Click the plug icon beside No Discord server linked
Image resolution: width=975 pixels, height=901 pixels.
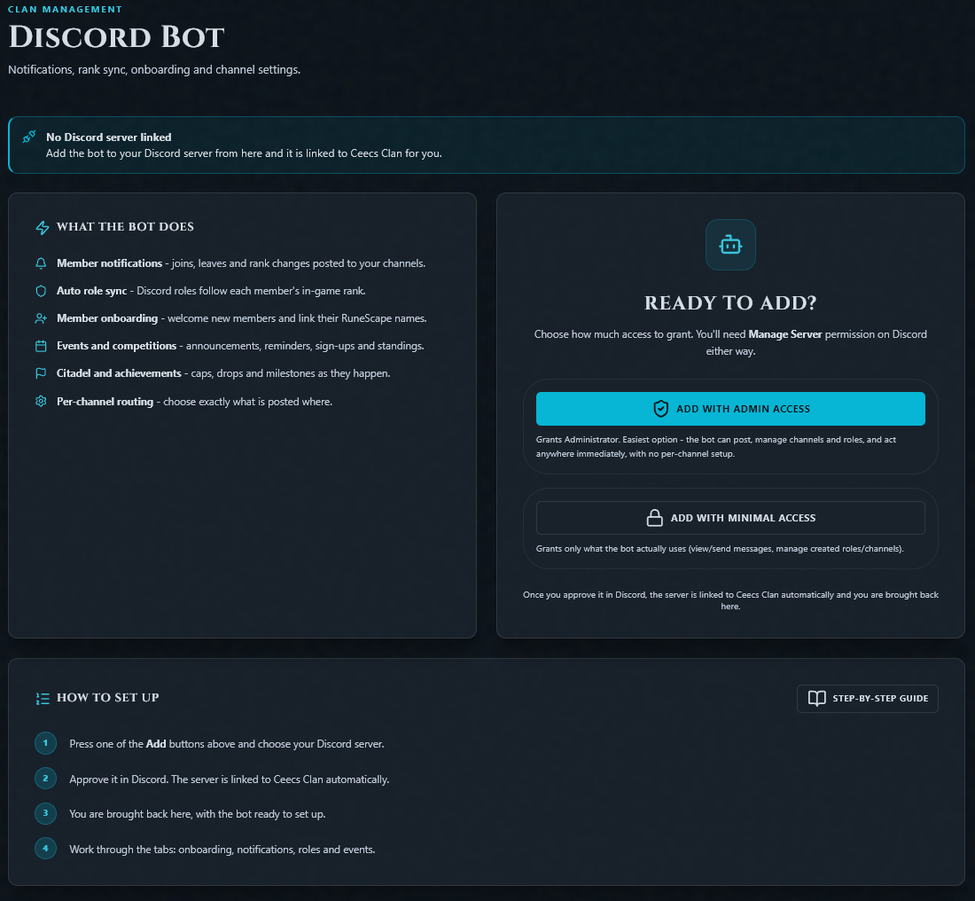pos(28,137)
